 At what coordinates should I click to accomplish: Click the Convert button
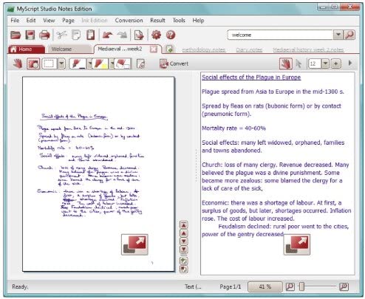pyautogui.click(x=174, y=63)
